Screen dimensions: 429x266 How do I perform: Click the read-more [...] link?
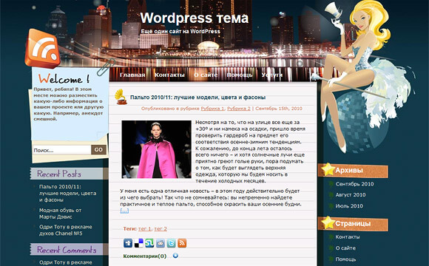click(x=124, y=211)
